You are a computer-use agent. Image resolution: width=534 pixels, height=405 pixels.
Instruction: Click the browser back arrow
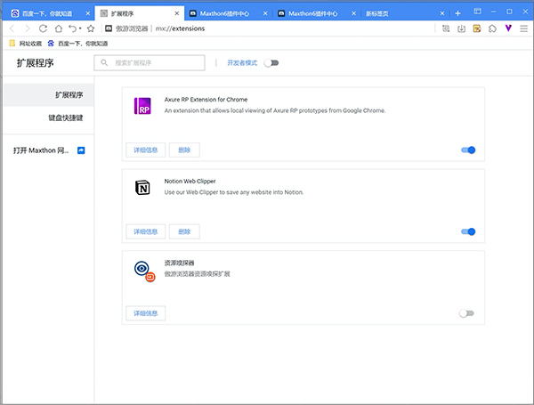coord(12,28)
